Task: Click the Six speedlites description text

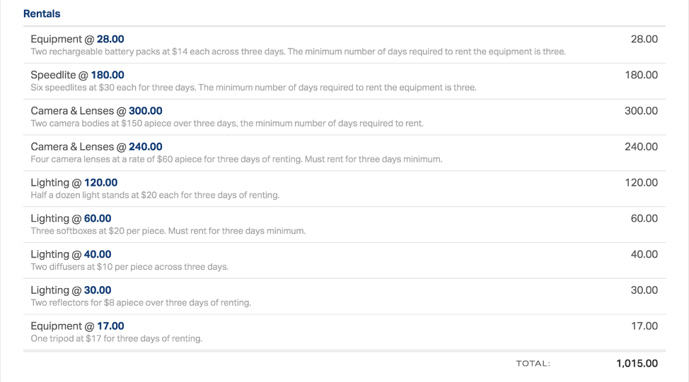Action: pos(253,88)
